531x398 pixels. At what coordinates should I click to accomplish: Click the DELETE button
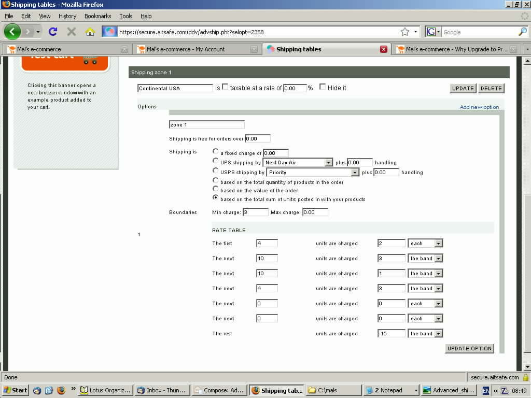tap(491, 88)
